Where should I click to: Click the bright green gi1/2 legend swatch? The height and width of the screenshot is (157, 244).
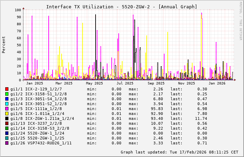click(x=7, y=94)
